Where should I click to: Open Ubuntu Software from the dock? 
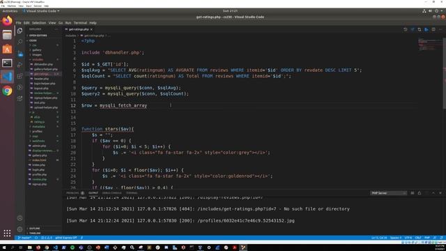tap(7, 49)
